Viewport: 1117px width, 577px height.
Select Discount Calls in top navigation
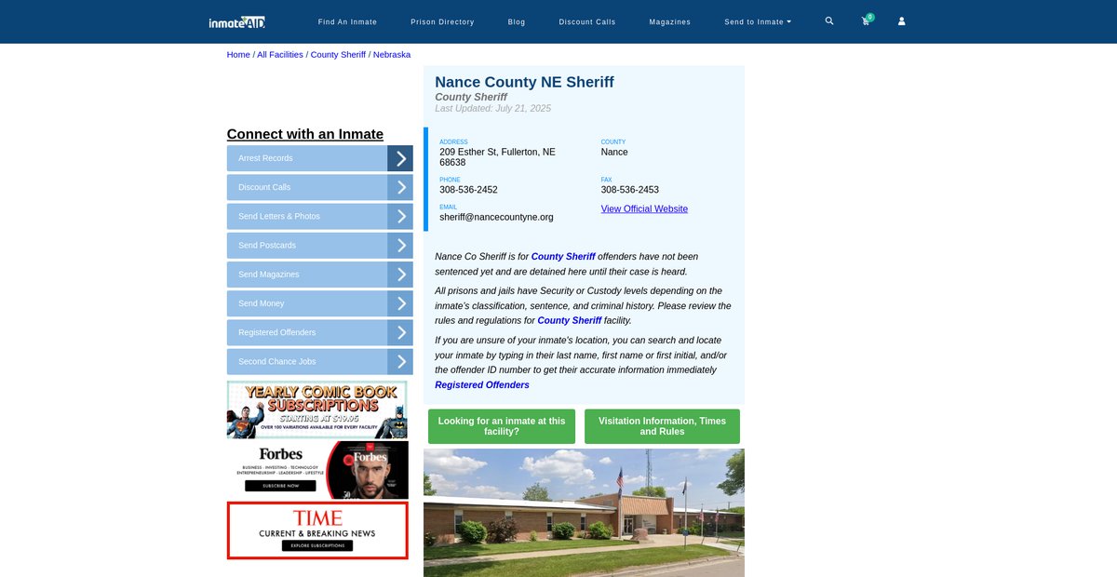click(587, 21)
